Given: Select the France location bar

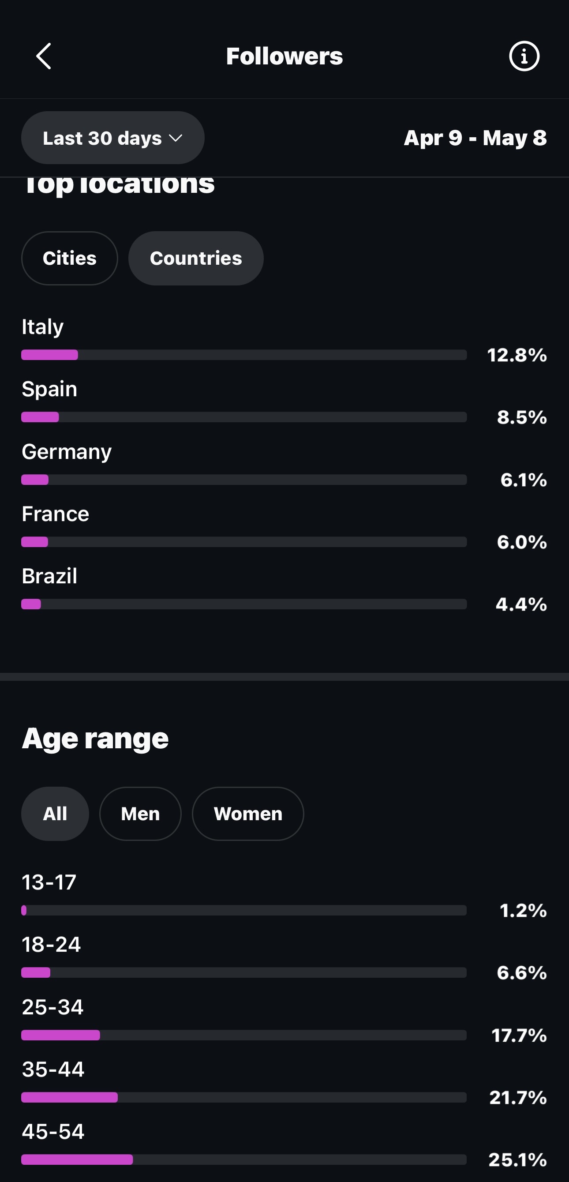Looking at the screenshot, I should [244, 542].
